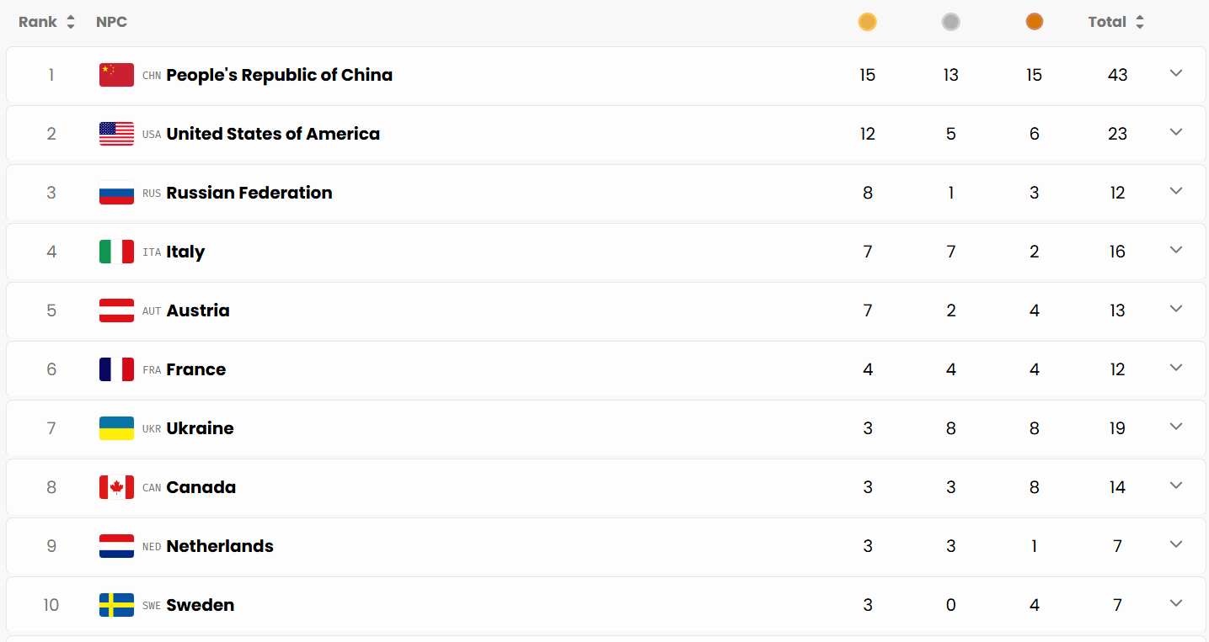The image size is (1209, 642).
Task: Click the NPC column header
Action: coord(111,22)
